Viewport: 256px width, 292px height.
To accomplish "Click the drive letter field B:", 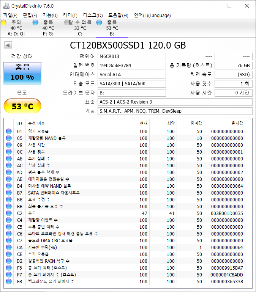I will (x=132, y=93).
